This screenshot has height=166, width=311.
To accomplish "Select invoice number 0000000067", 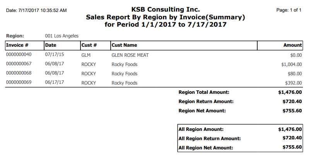I will [x=19, y=64].
